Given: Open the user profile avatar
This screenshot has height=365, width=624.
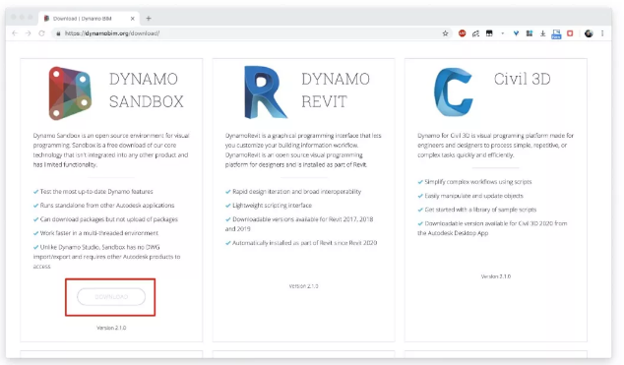Looking at the screenshot, I should [589, 33].
